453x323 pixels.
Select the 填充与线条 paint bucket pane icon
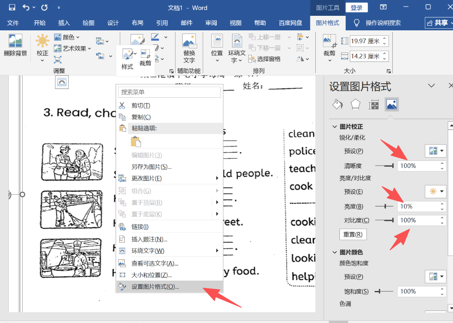pos(337,104)
